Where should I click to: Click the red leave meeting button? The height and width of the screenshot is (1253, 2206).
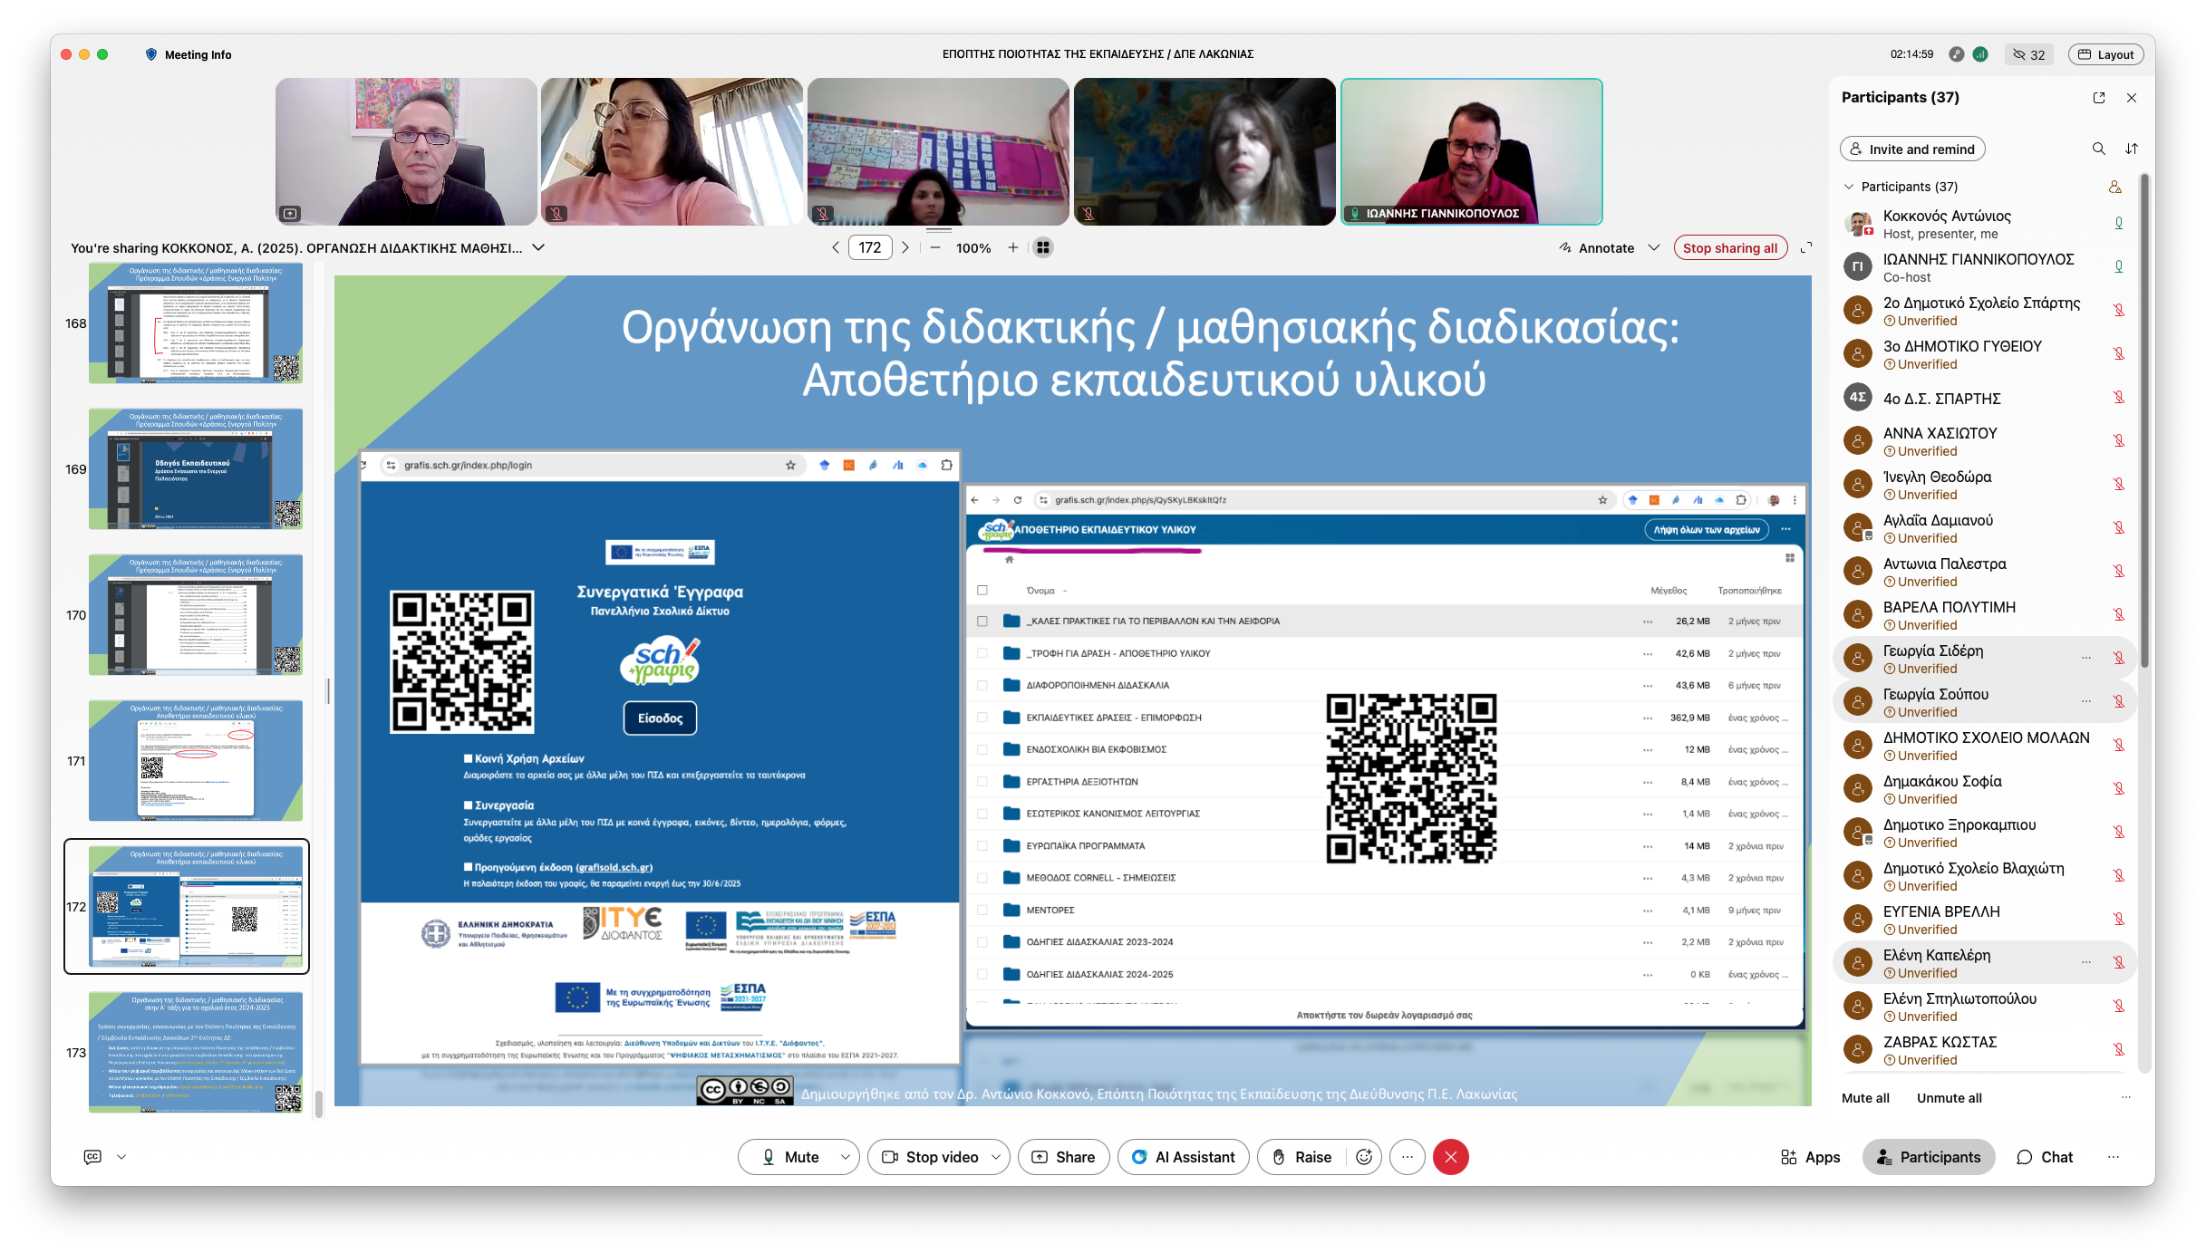1450,1157
